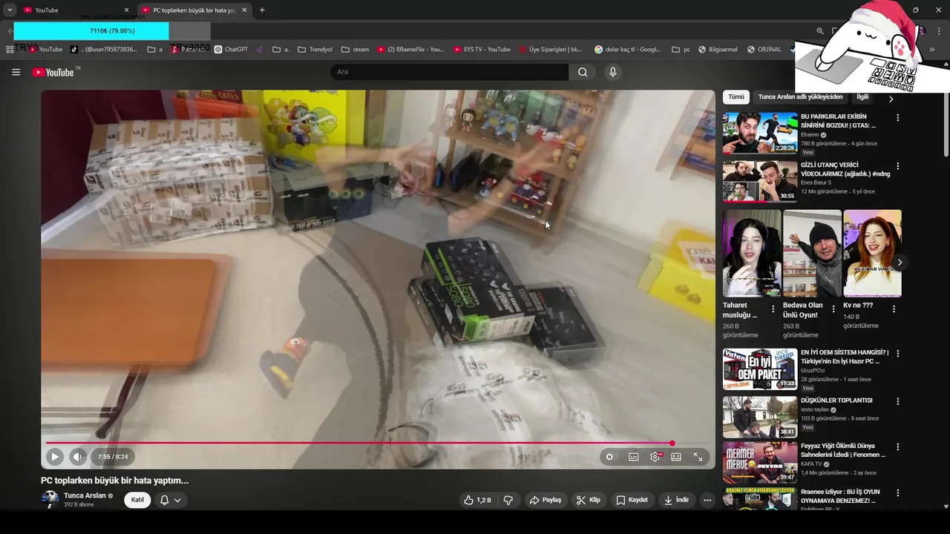Open the dolar kaç tl Google bookmark
The height and width of the screenshot is (534, 950).
pos(627,50)
